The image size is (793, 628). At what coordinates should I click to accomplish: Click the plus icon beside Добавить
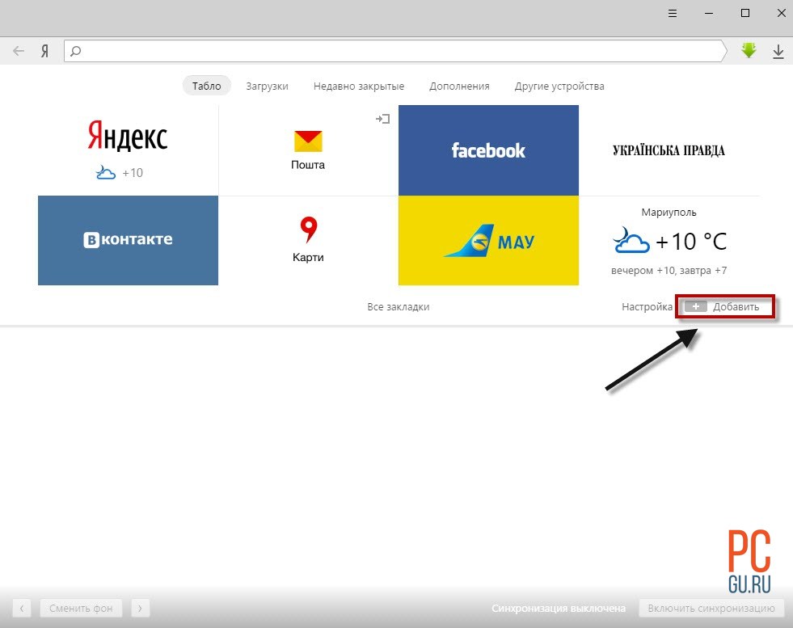point(695,306)
